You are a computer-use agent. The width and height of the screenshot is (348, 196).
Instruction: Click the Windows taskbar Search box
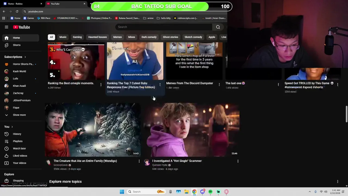(x=147, y=192)
